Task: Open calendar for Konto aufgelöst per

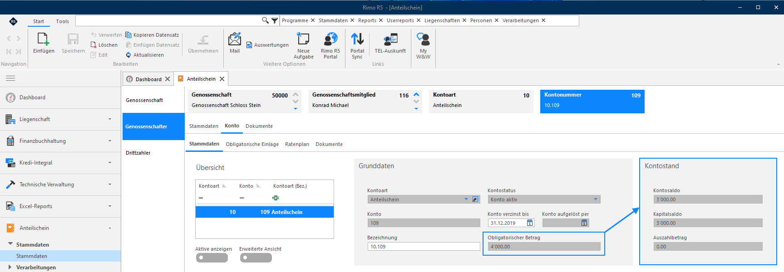Action: [584, 223]
